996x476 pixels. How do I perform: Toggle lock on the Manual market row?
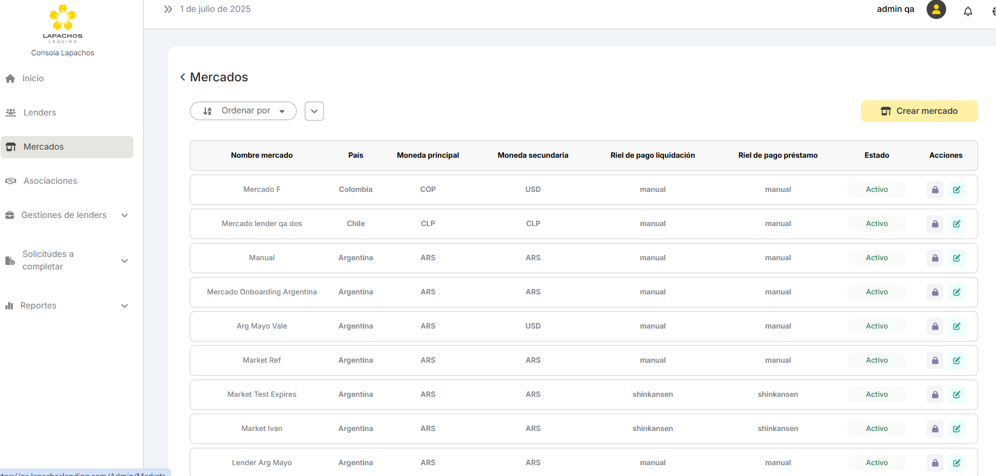(x=935, y=258)
